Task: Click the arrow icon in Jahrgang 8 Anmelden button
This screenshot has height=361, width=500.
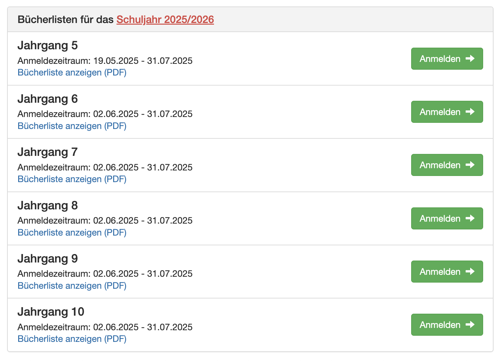Action: tap(470, 218)
